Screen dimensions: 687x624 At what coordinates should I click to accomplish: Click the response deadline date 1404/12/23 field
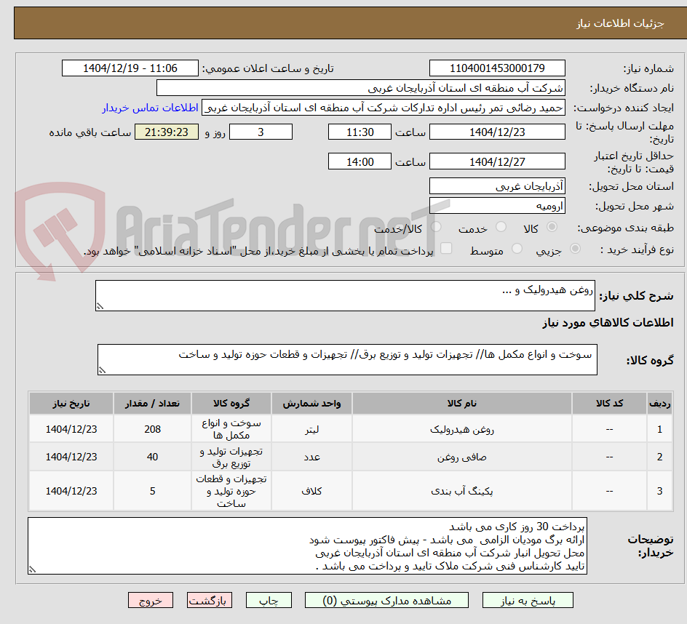[x=497, y=132]
